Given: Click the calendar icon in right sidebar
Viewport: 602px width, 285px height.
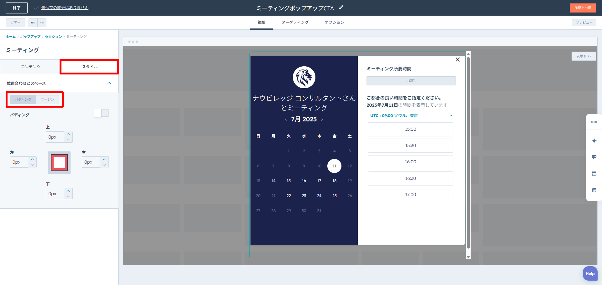Looking at the screenshot, I should tap(594, 190).
